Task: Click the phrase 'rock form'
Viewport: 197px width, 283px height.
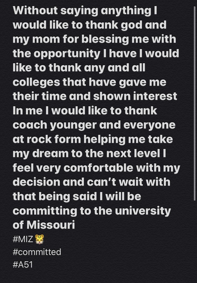Action: point(54,139)
